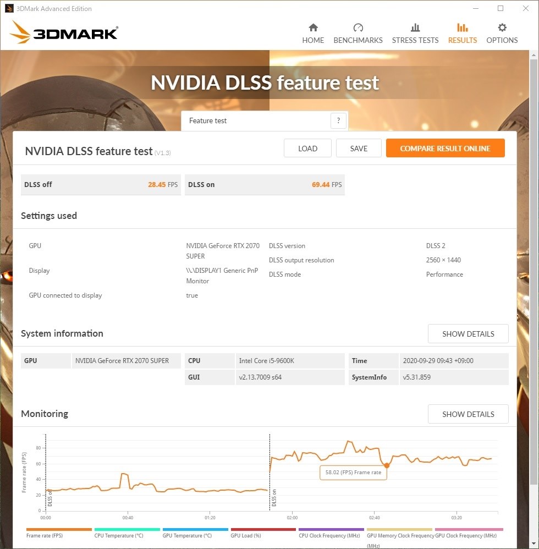Click the DLSS on 69.44 FPS result
Screen dimensions: 539x549
click(265, 184)
